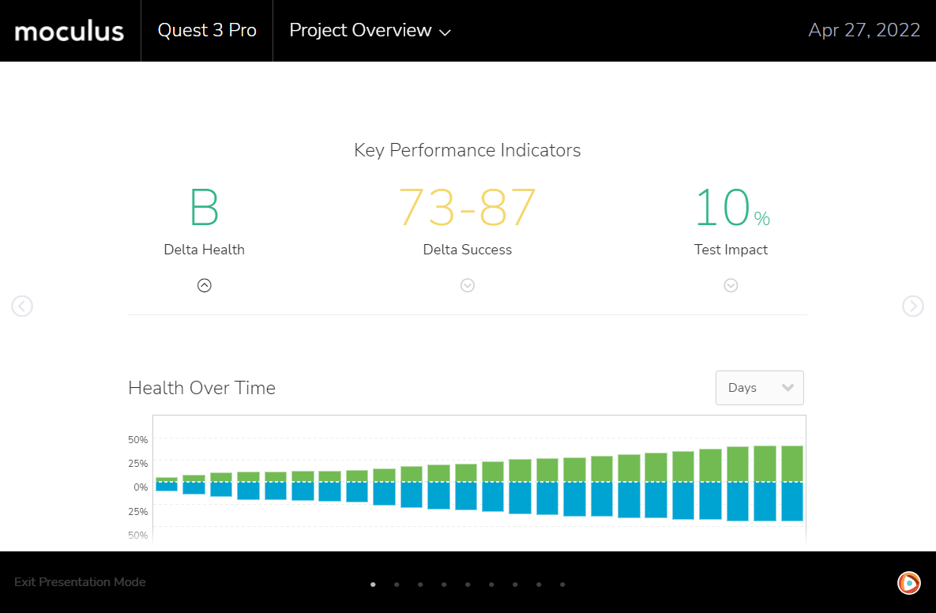Click the moculus logo
Viewport: 936px width, 613px height.
point(70,31)
